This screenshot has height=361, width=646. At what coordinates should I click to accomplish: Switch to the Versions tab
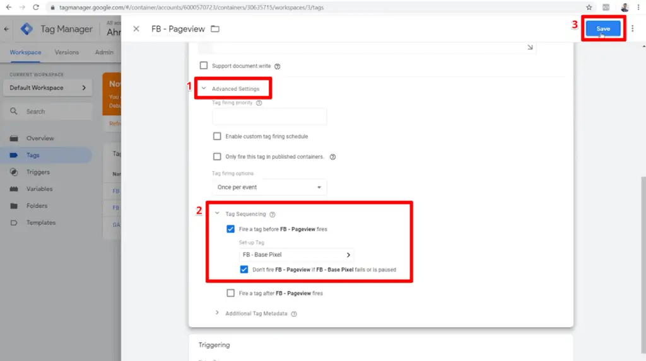click(x=67, y=52)
